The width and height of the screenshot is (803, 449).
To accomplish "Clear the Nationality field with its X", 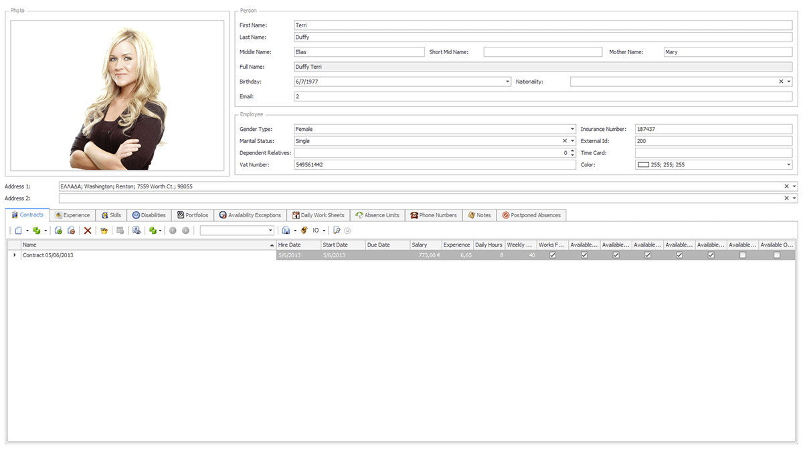I will tap(781, 82).
